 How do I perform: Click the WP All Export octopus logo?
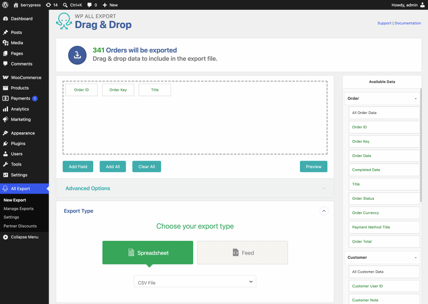click(64, 21)
